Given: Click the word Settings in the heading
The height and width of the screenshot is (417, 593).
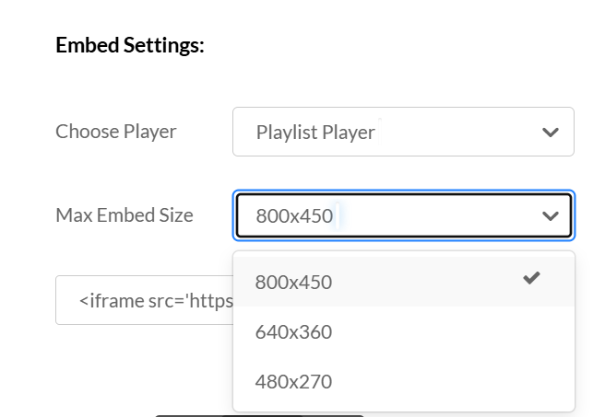Looking at the screenshot, I should tap(163, 45).
